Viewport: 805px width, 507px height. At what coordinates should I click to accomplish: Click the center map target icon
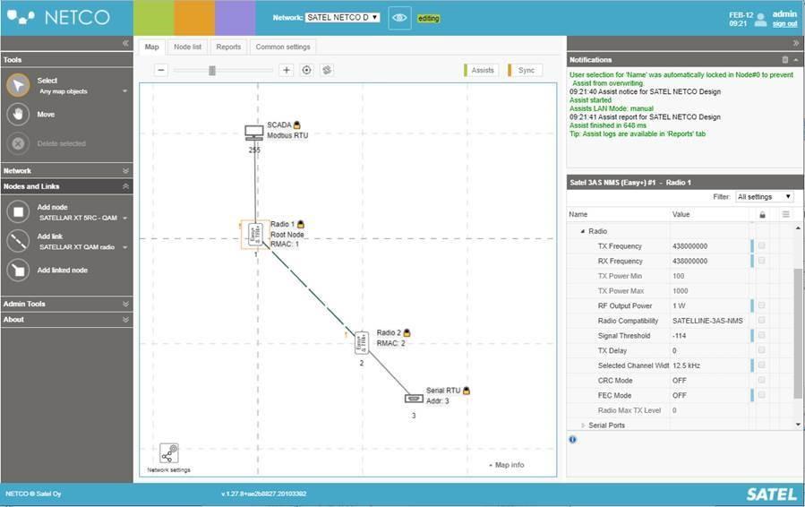pos(306,70)
